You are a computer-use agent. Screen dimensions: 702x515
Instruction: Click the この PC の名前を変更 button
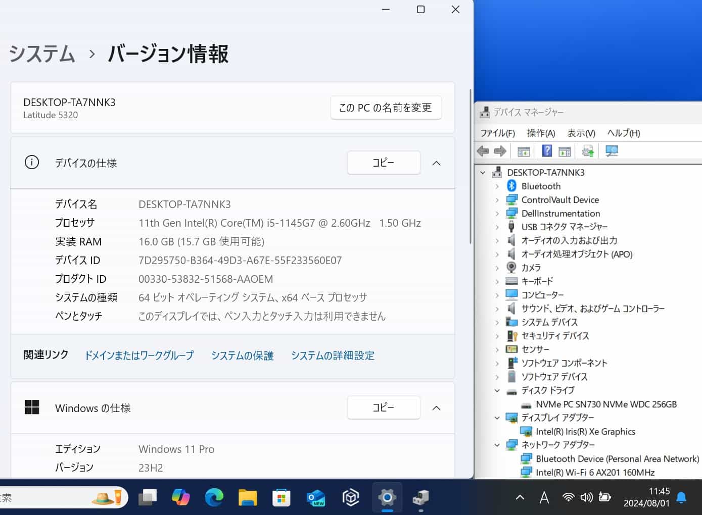tap(386, 108)
